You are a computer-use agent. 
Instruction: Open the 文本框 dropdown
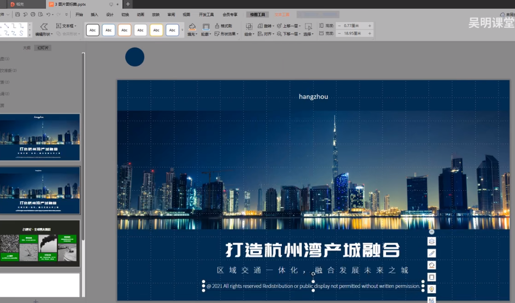coord(66,26)
